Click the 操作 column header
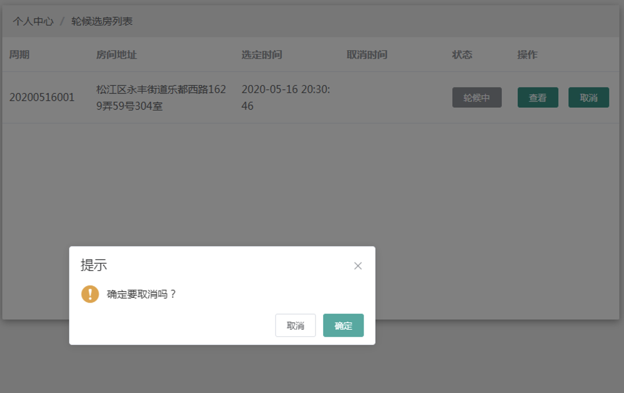 coord(527,55)
